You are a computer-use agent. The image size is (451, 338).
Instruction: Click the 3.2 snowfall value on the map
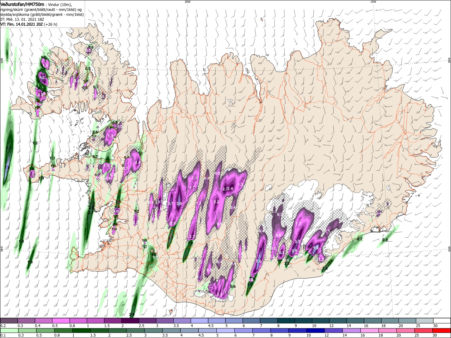(282, 253)
